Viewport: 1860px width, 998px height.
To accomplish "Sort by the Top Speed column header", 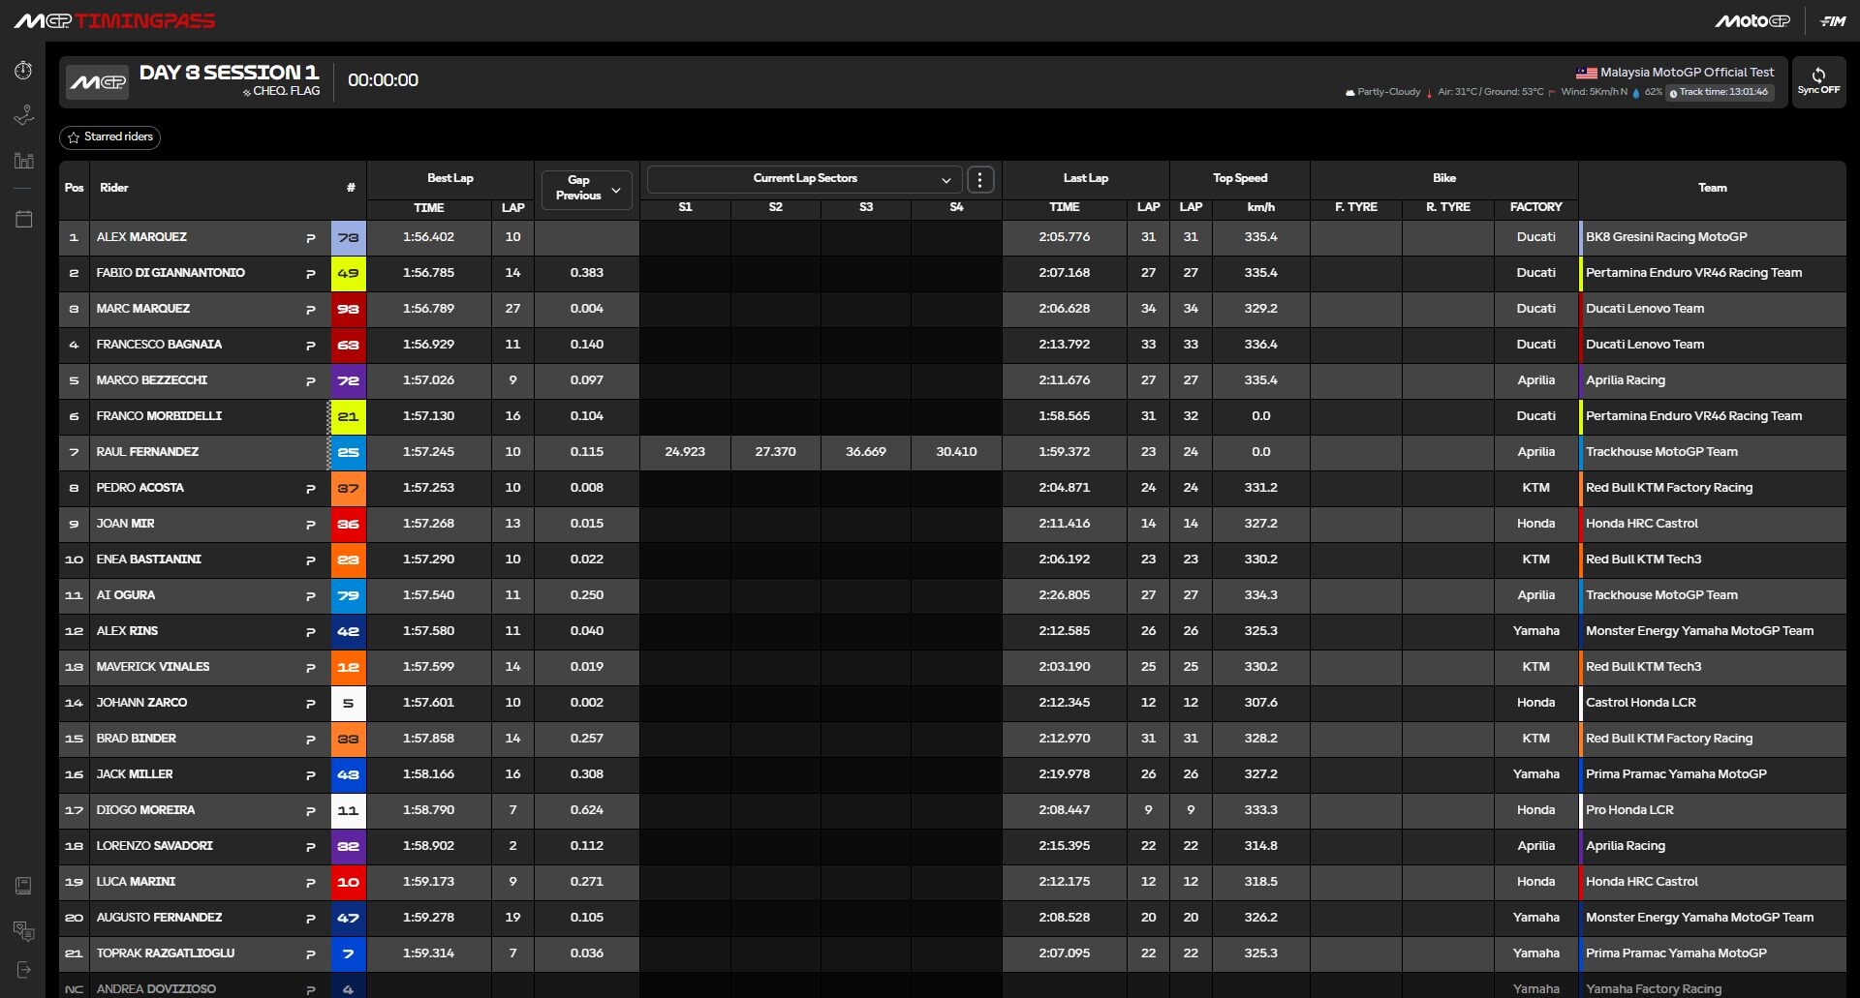I will (x=1239, y=179).
